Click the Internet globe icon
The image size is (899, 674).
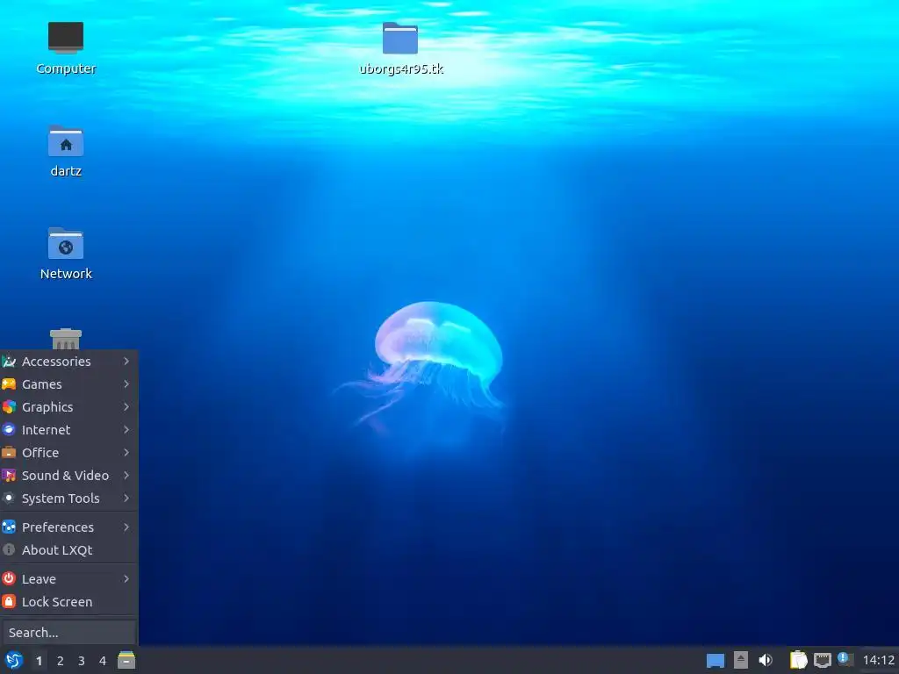9,429
